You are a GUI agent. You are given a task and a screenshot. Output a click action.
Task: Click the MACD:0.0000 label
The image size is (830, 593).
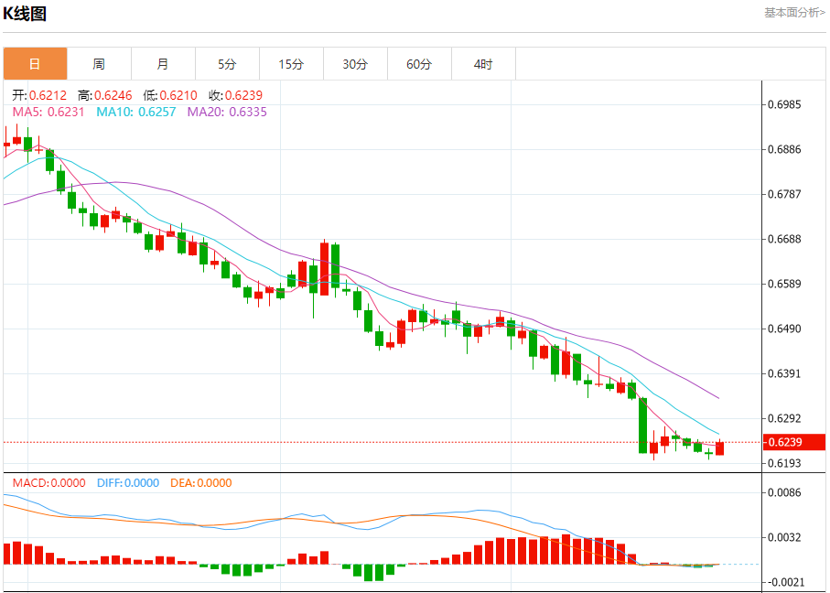(x=49, y=483)
